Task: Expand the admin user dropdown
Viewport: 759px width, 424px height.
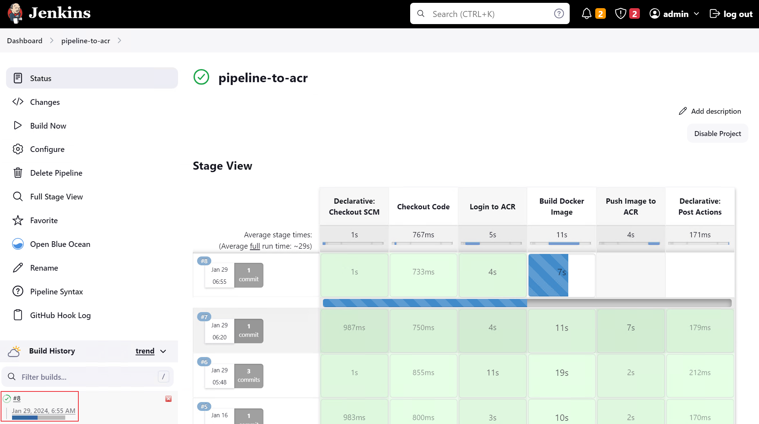Action: coord(696,14)
